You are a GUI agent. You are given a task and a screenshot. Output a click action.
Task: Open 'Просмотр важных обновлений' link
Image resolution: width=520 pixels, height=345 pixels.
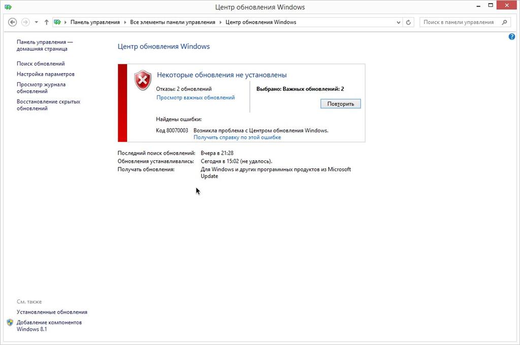tap(196, 97)
